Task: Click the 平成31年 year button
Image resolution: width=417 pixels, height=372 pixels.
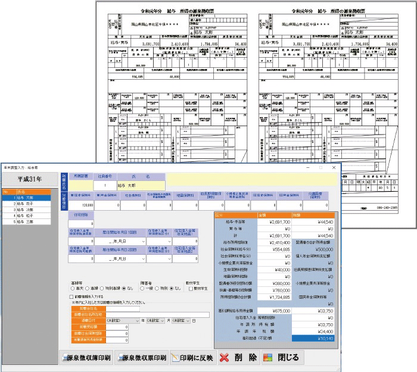Action: [30, 179]
